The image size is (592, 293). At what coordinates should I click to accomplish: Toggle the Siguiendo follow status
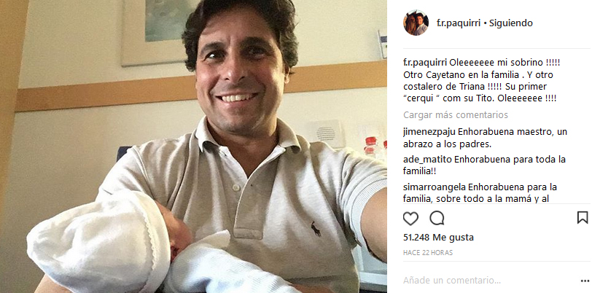(511, 23)
